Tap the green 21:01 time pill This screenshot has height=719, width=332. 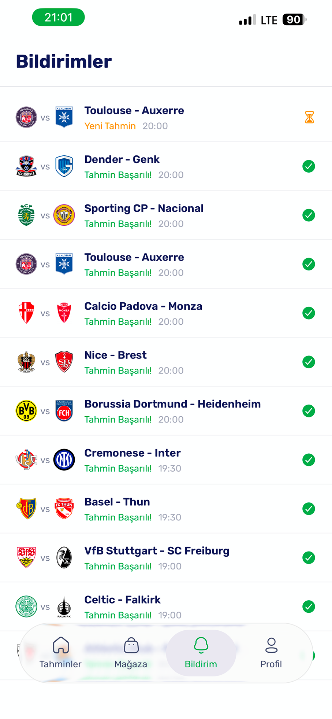[x=59, y=17]
